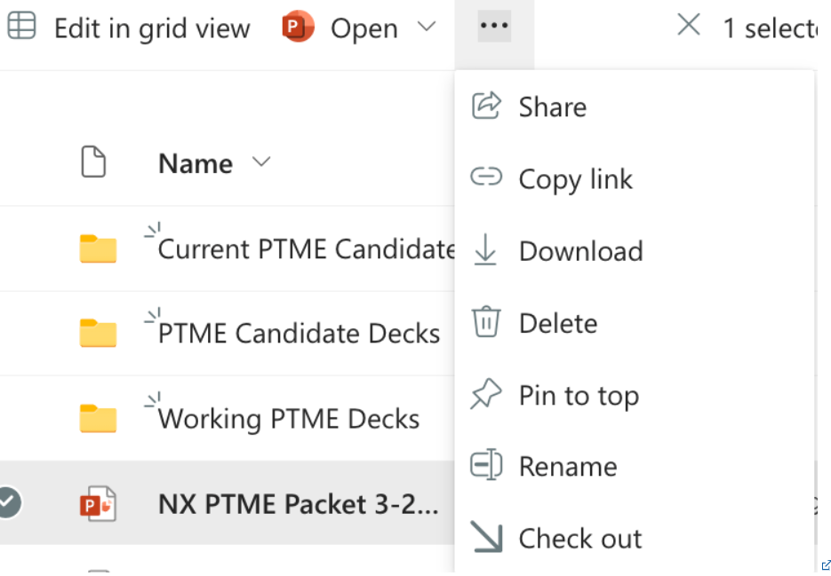Click the Rename icon in menu

(486, 464)
